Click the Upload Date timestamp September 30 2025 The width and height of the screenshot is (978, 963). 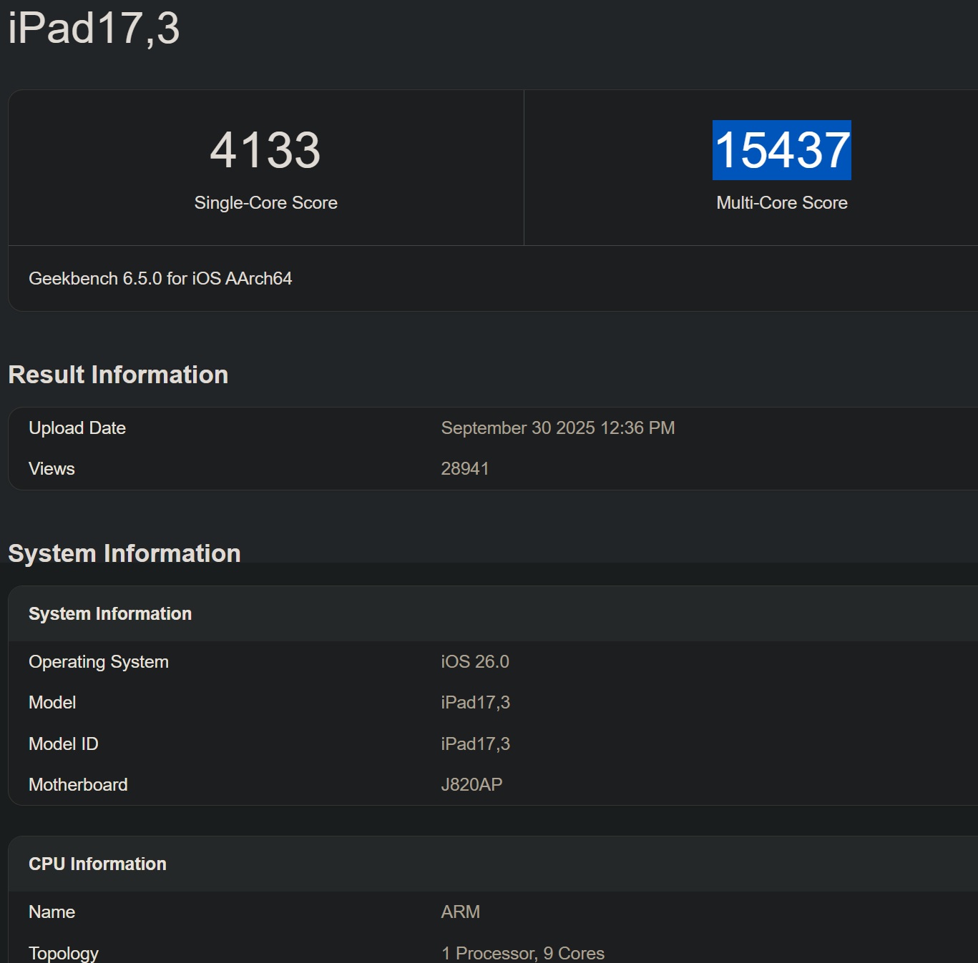click(557, 428)
